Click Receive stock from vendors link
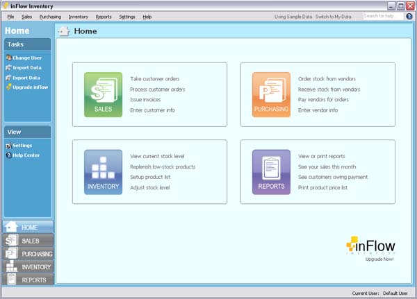Viewport: 417px width, 299px height. 329,89
